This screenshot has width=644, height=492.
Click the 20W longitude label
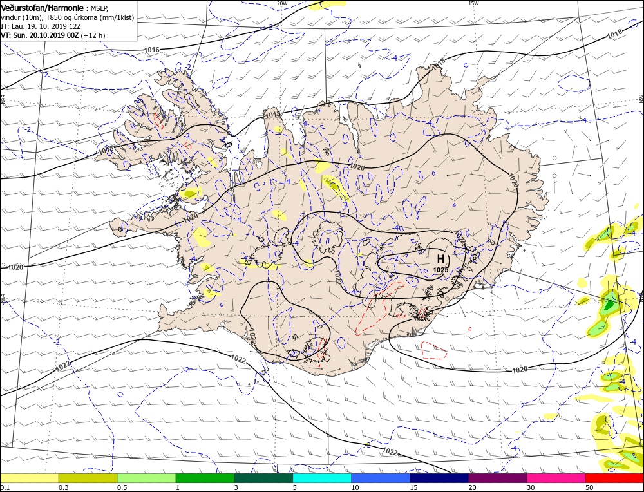tap(282, 3)
